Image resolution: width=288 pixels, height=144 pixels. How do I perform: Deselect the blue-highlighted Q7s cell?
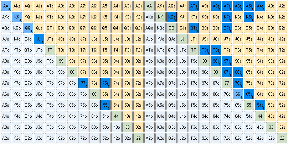[227, 28]
